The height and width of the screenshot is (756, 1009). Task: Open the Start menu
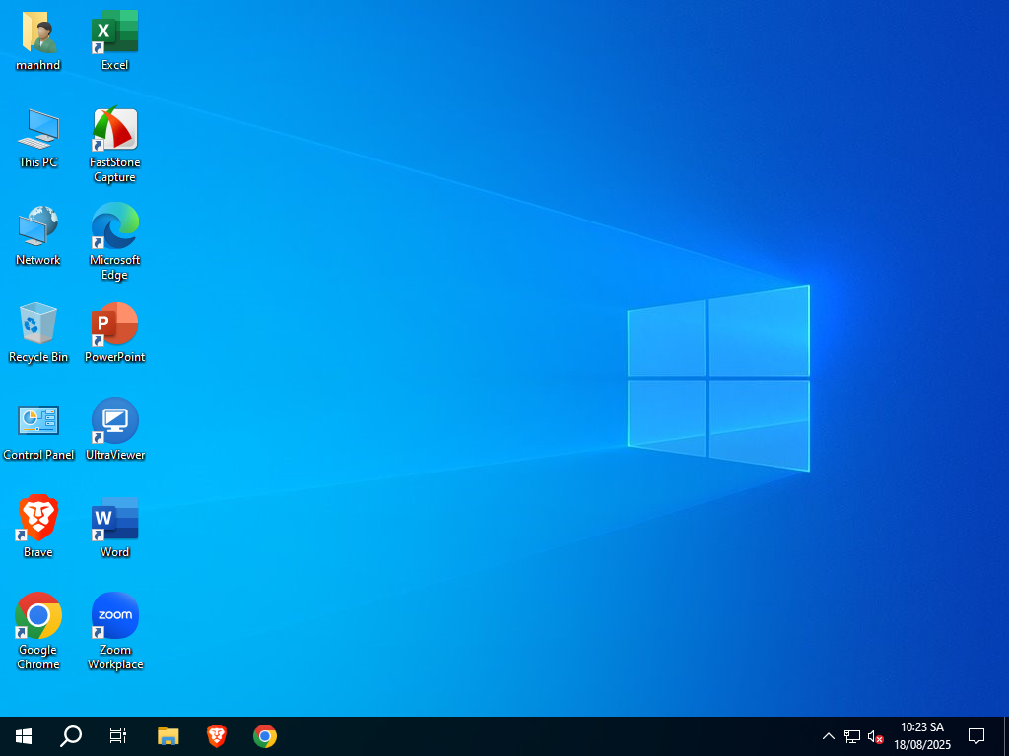pos(23,735)
